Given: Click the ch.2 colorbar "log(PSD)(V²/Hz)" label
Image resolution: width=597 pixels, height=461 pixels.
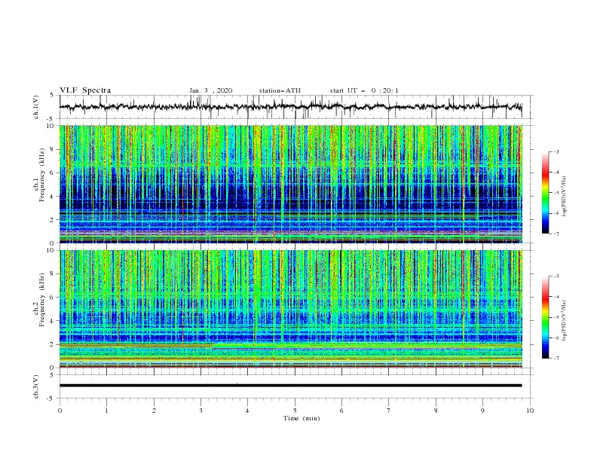Looking at the screenshot, I should [564, 320].
